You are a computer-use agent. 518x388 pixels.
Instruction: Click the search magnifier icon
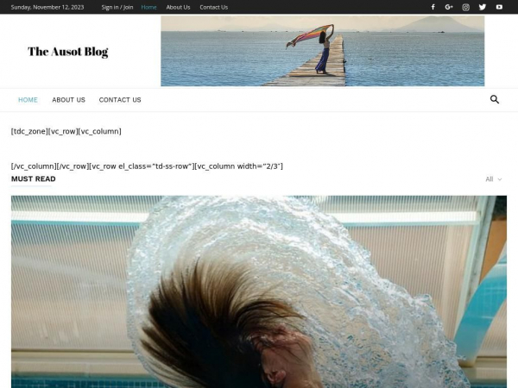point(495,99)
